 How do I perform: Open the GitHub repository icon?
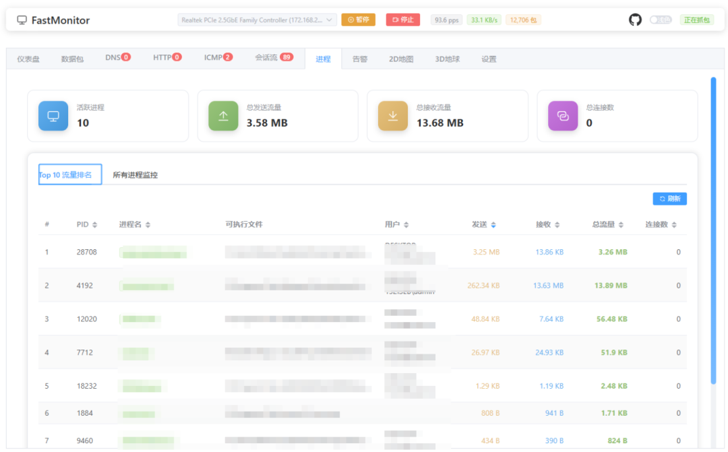[x=635, y=20]
